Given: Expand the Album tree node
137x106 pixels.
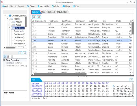Looking at the screenshot, I should click(9, 22).
